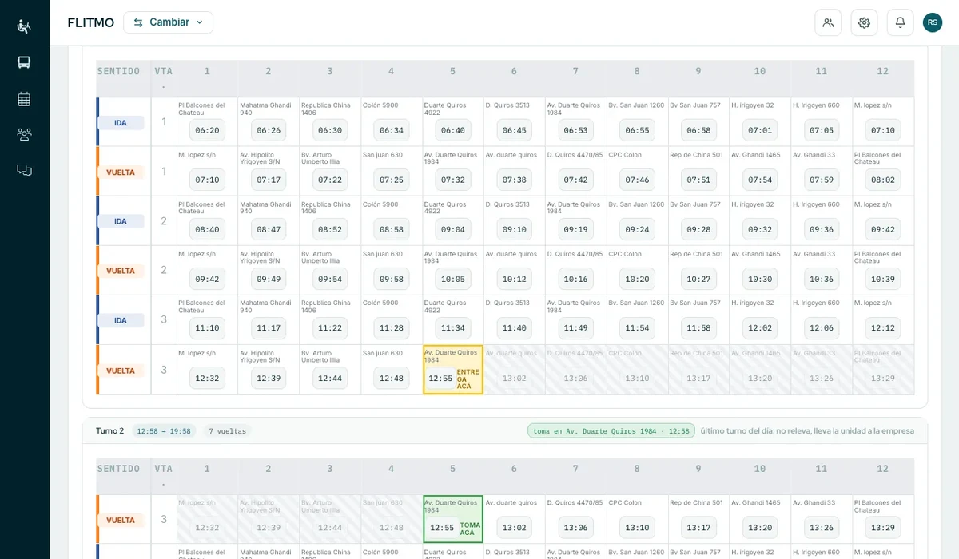Click the 11:34 time field
The width and height of the screenshot is (959, 559).
tap(452, 328)
